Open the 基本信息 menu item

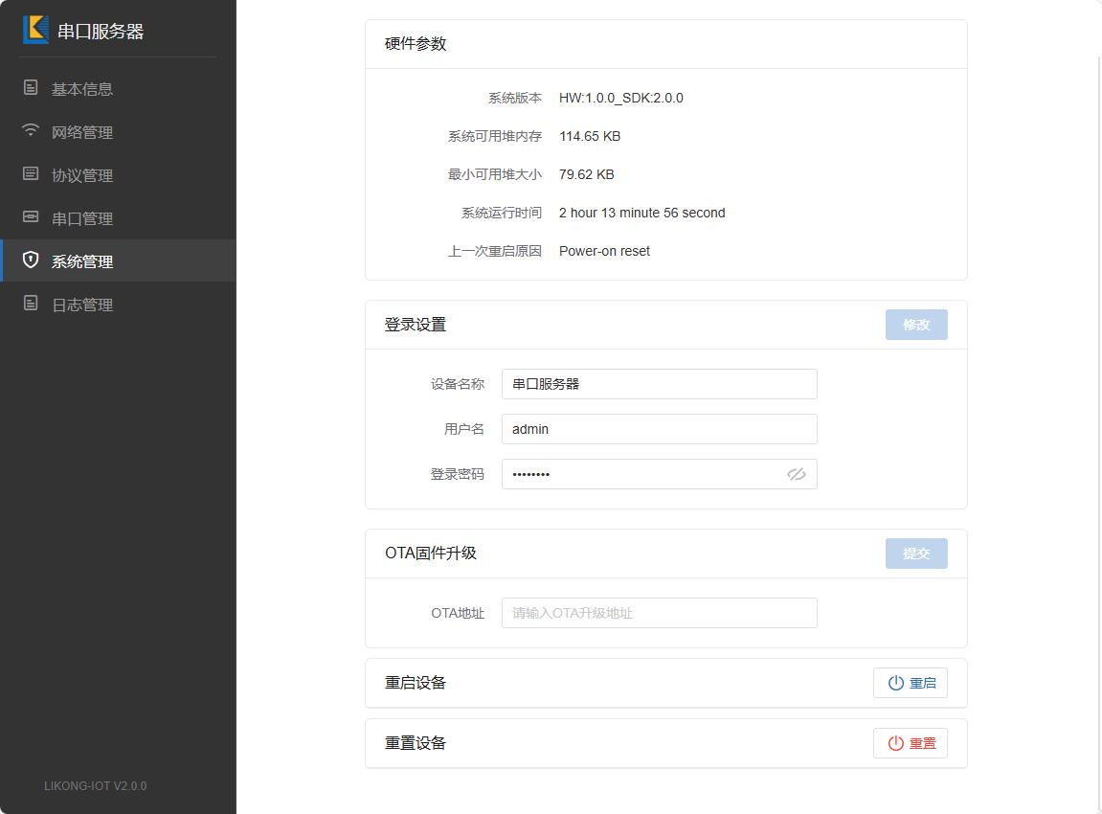pos(118,88)
